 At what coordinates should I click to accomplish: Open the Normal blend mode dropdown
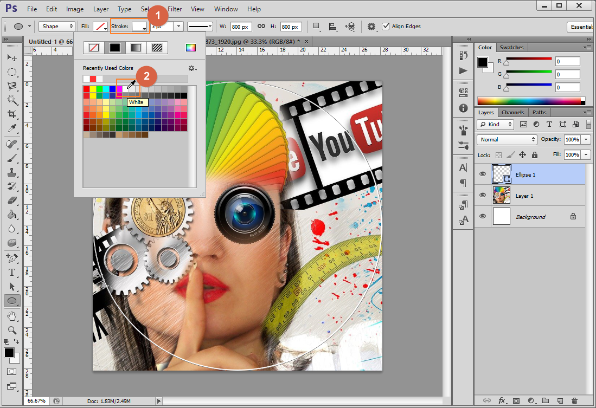[x=507, y=139]
